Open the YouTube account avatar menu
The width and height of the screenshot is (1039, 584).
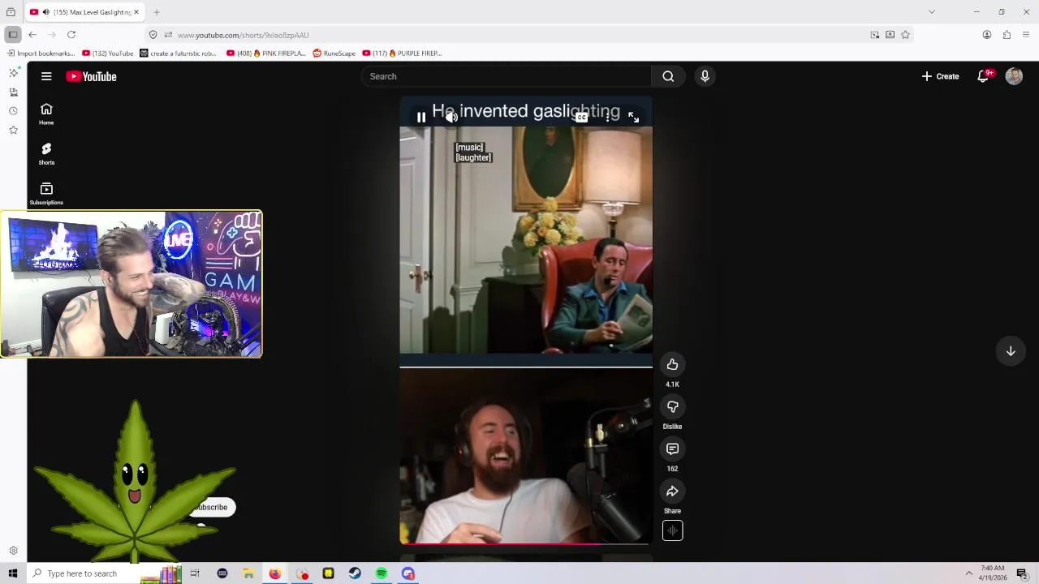tap(1014, 76)
